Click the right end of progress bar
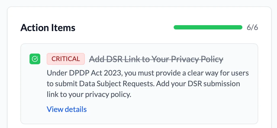 click(240, 27)
